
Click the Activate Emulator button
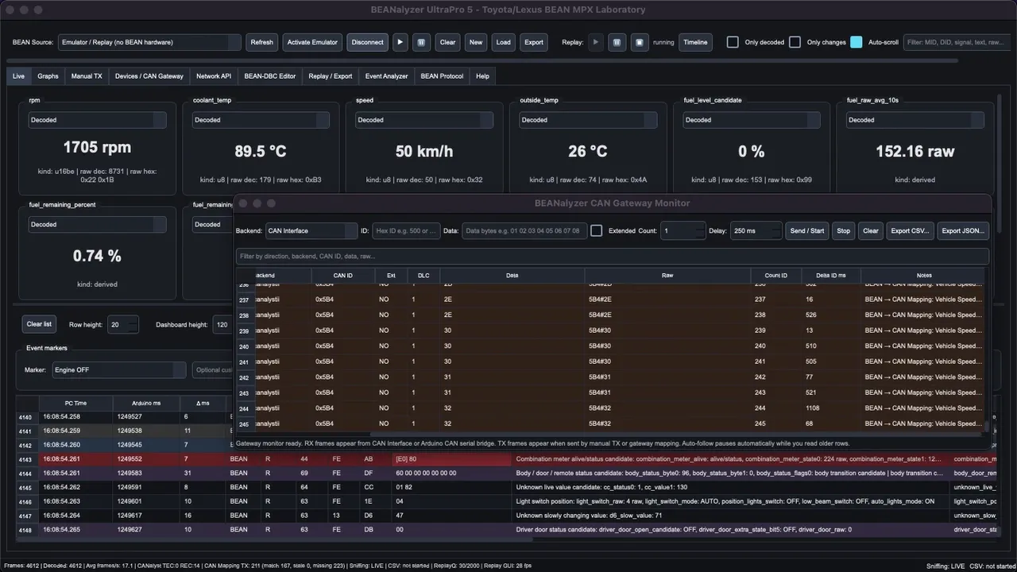pos(312,42)
